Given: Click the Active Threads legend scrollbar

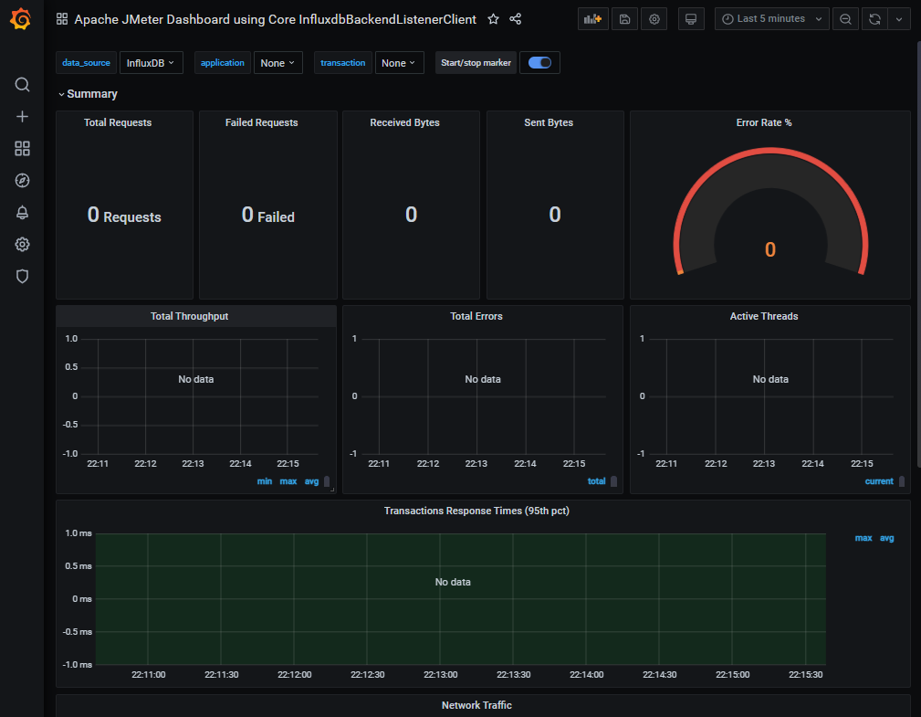Looking at the screenshot, I should coord(902,481).
